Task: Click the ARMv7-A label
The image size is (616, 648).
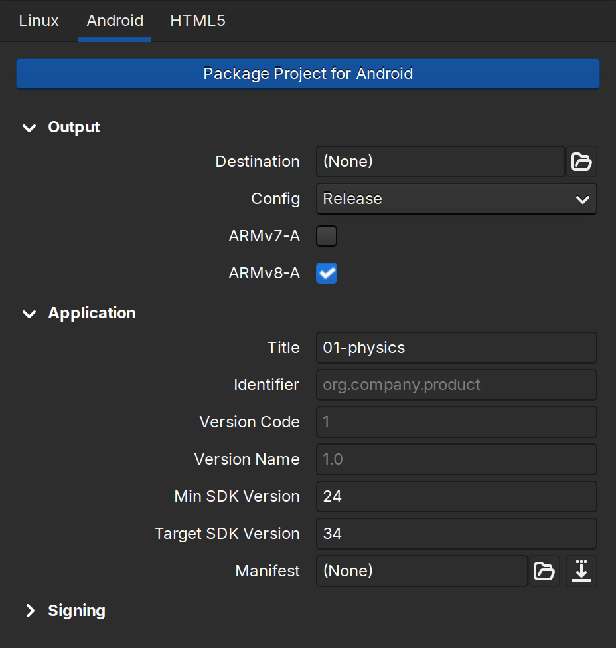Action: tap(264, 236)
